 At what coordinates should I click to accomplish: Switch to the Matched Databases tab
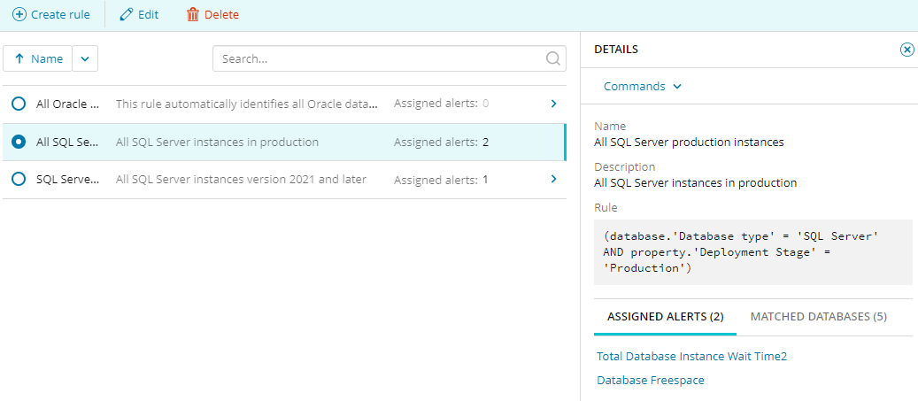coord(818,317)
